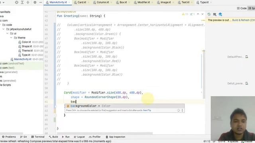Collapse the theme folder
The height and width of the screenshot is (143, 255).
pyautogui.click(x=11, y=38)
